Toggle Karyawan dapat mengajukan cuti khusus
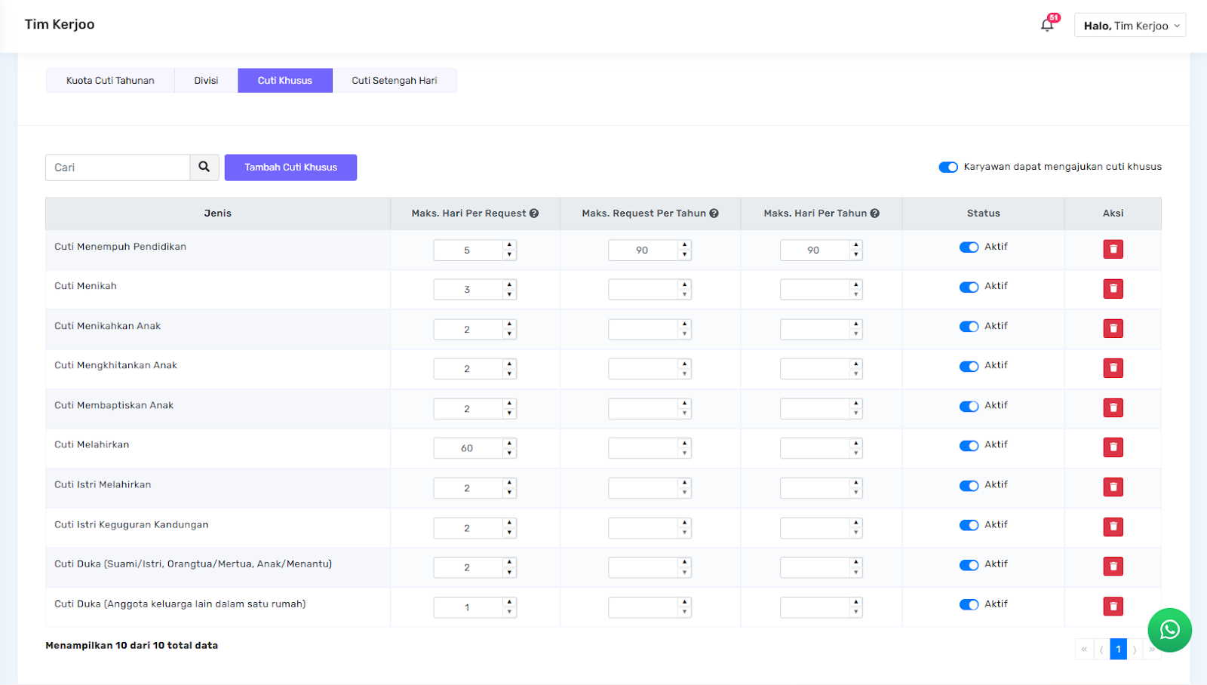The height and width of the screenshot is (685, 1207). coord(948,167)
